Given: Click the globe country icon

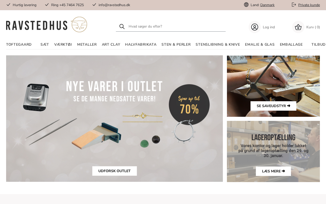Looking at the screenshot, I should (246, 5).
